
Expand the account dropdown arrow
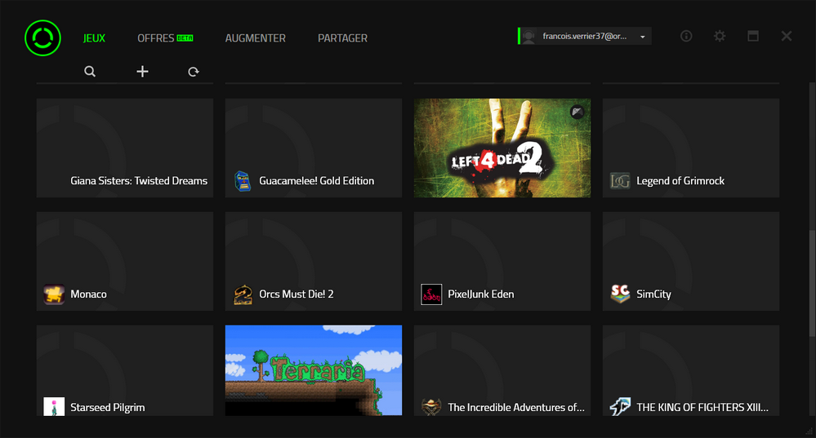coord(643,37)
